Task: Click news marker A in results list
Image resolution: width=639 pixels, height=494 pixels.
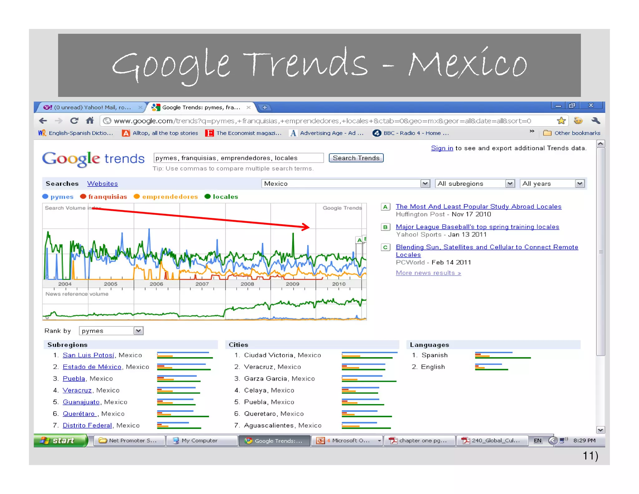Action: 385,207
